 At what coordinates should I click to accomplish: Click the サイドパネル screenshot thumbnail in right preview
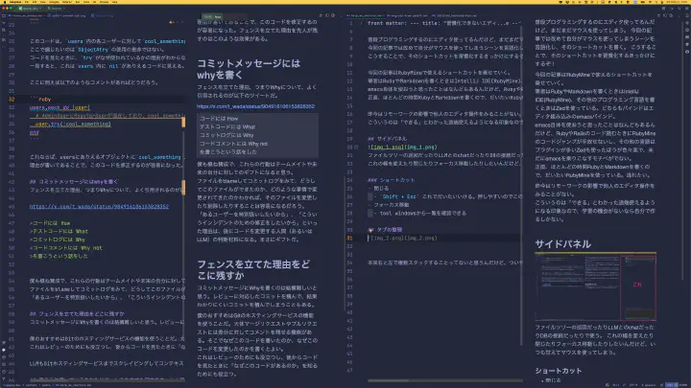pyautogui.click(x=595, y=286)
